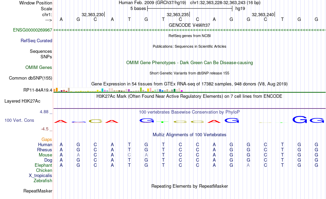326x199 pixels.
Task: Click the Window Position label
Action: coord(36,3)
